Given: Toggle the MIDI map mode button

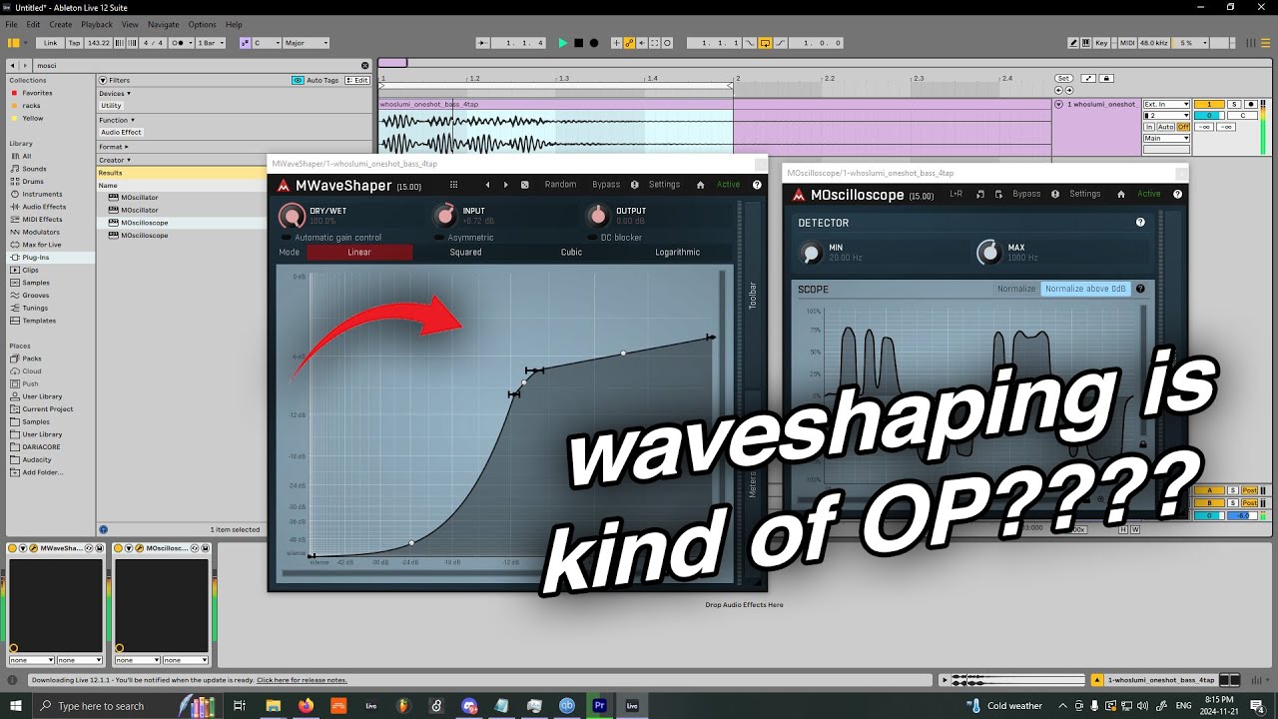Looking at the screenshot, I should 1127,43.
